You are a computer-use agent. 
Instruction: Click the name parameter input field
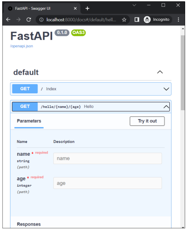(108, 158)
